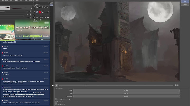The width and height of the screenshot is (190, 106).
Task: Click the opacity slider bar
Action: [x=12, y=15]
